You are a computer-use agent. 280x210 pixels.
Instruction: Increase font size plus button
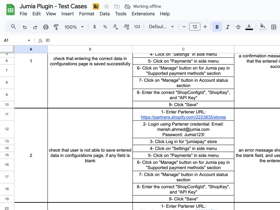click(205, 27)
